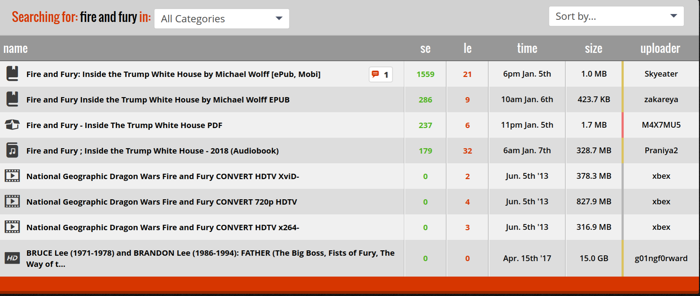Open uploader xbex in the 720p HDTV row

coord(661,201)
